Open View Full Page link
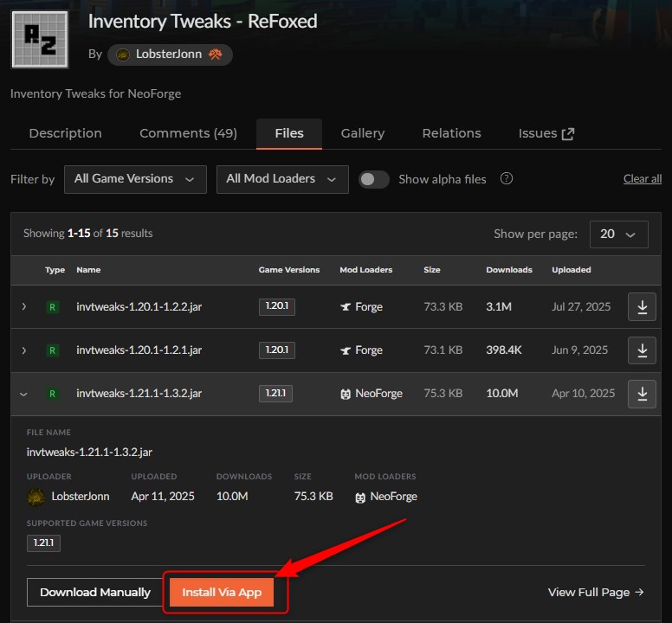This screenshot has width=672, height=623. pyautogui.click(x=596, y=592)
